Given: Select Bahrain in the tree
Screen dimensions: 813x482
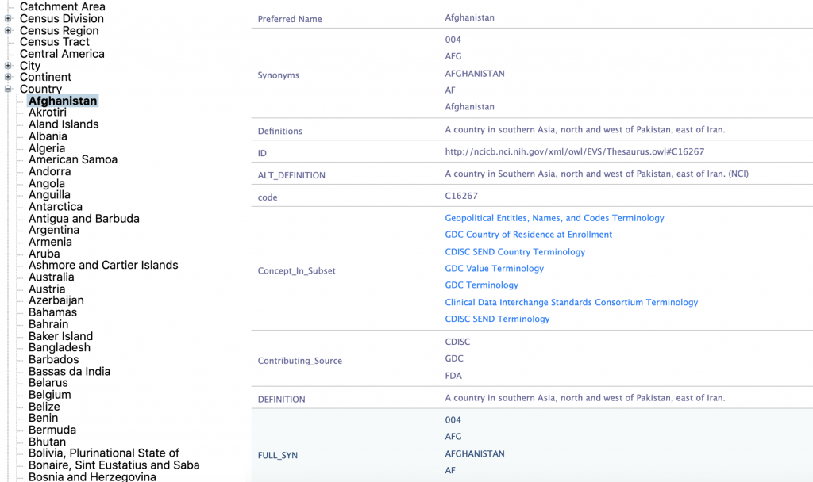Looking at the screenshot, I should 48,324.
